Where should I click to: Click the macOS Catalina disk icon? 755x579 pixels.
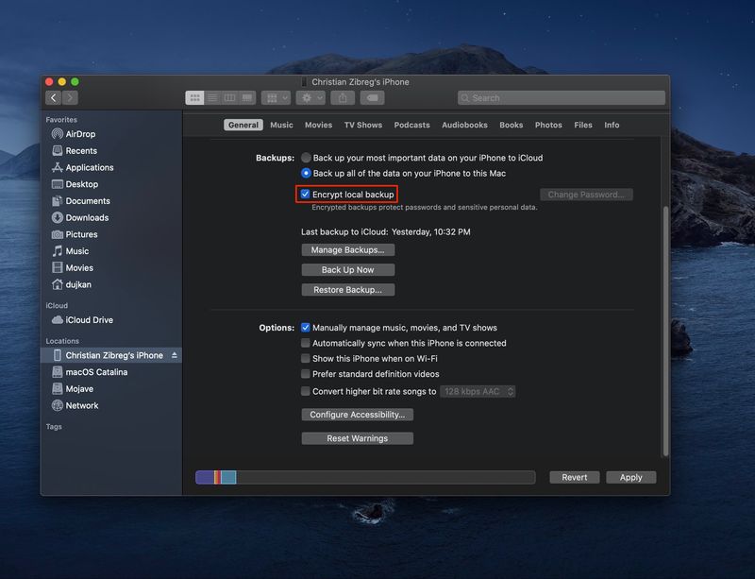[x=58, y=372]
